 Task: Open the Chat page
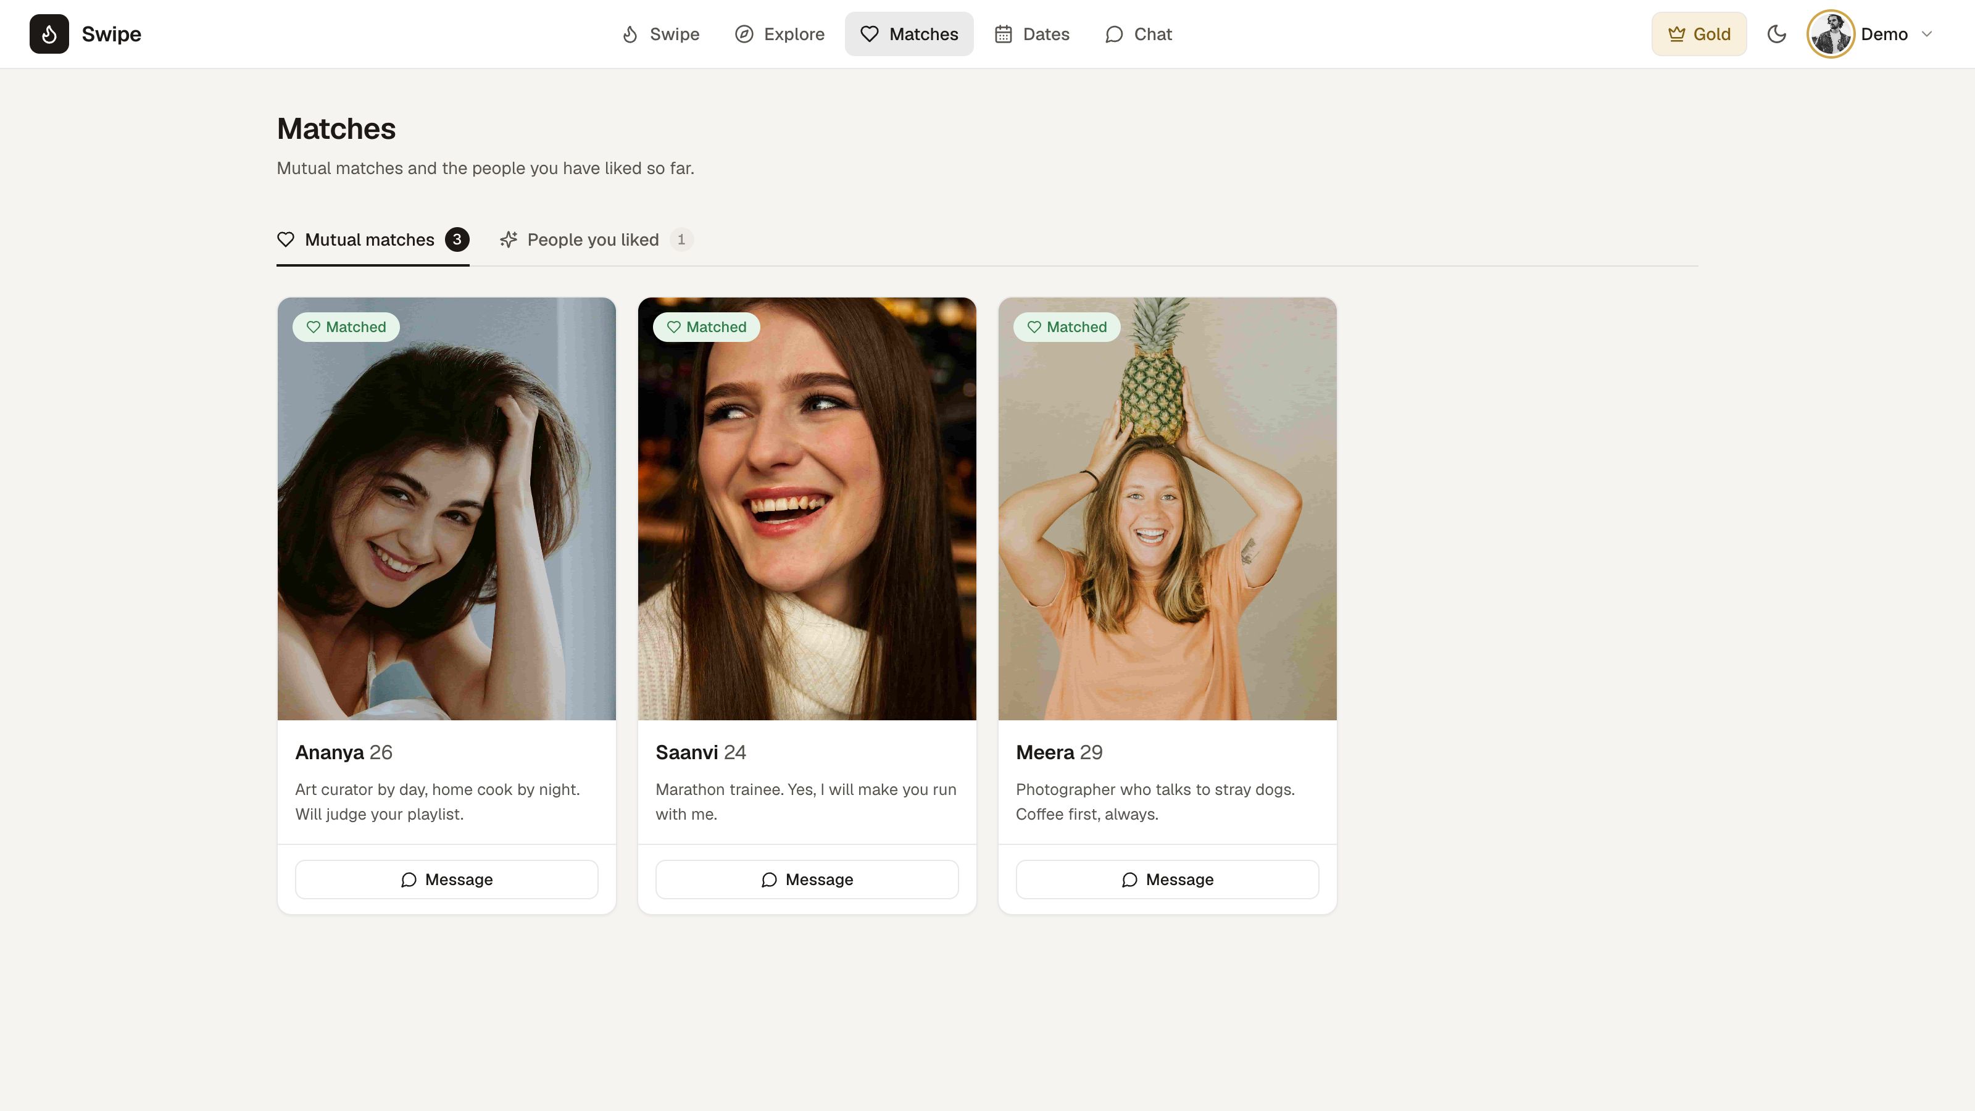pyautogui.click(x=1137, y=34)
